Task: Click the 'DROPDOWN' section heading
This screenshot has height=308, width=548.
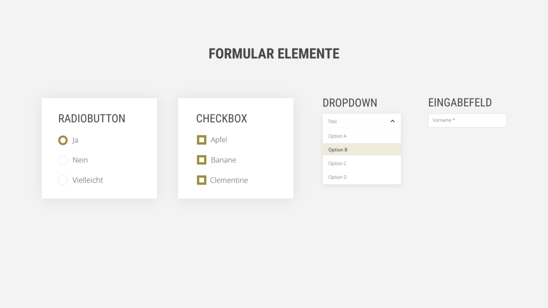Action: point(350,103)
